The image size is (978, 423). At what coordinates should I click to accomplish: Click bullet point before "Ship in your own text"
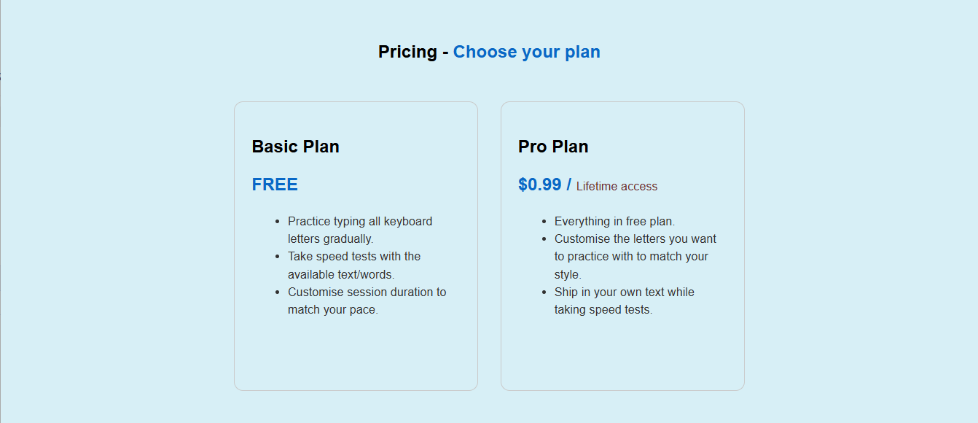pyautogui.click(x=544, y=292)
